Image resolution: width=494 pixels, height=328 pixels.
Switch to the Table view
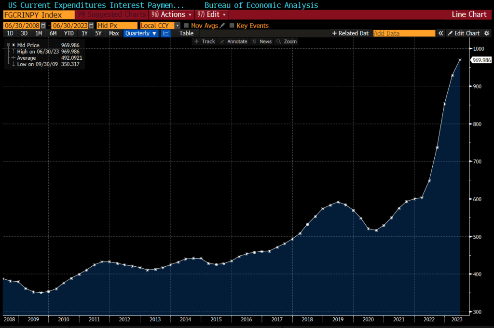(x=186, y=33)
